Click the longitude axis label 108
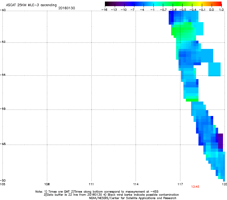 47,184
